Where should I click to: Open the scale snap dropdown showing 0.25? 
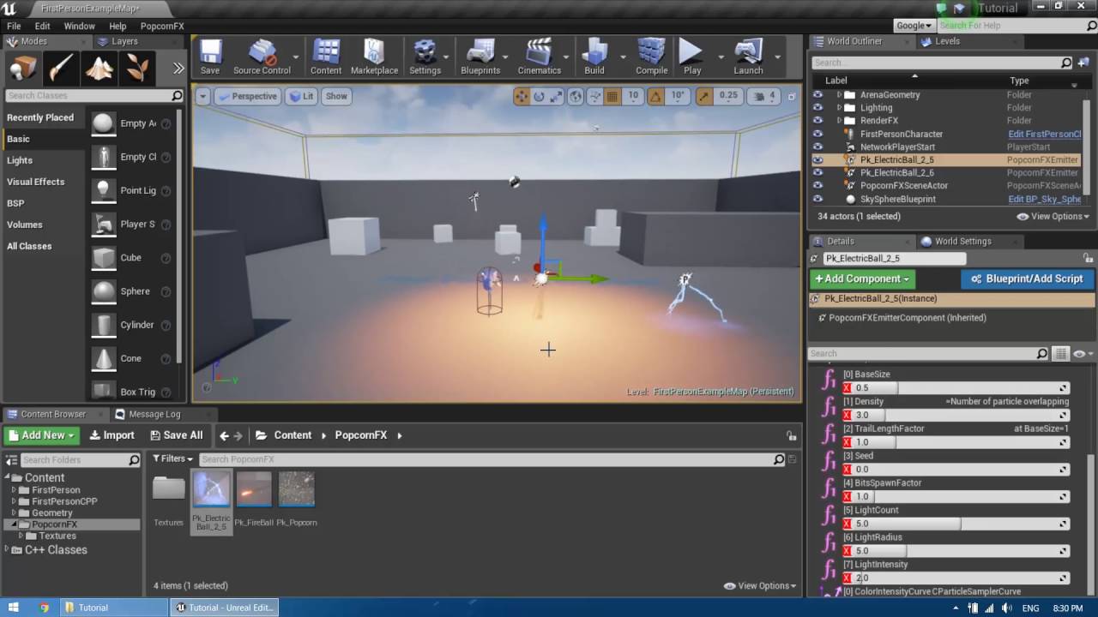point(728,97)
